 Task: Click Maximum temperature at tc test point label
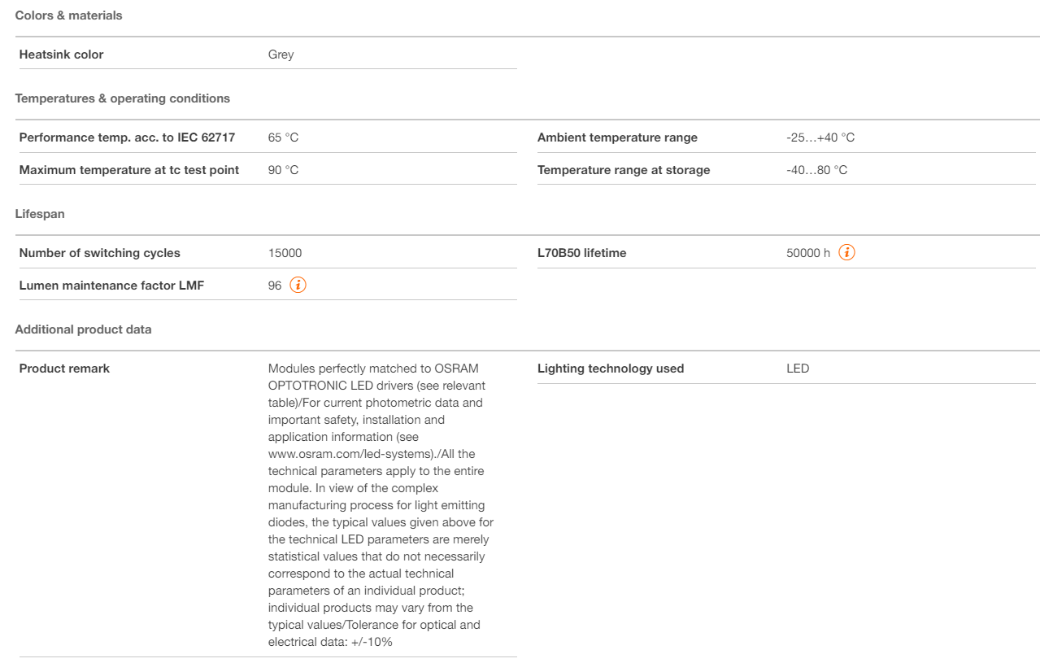point(129,170)
